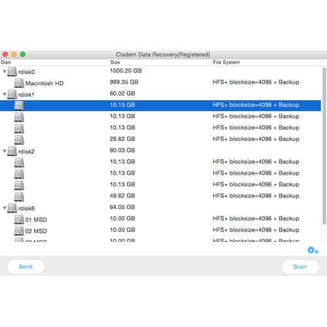Click the 01 MSD volume icon

pos(19,219)
